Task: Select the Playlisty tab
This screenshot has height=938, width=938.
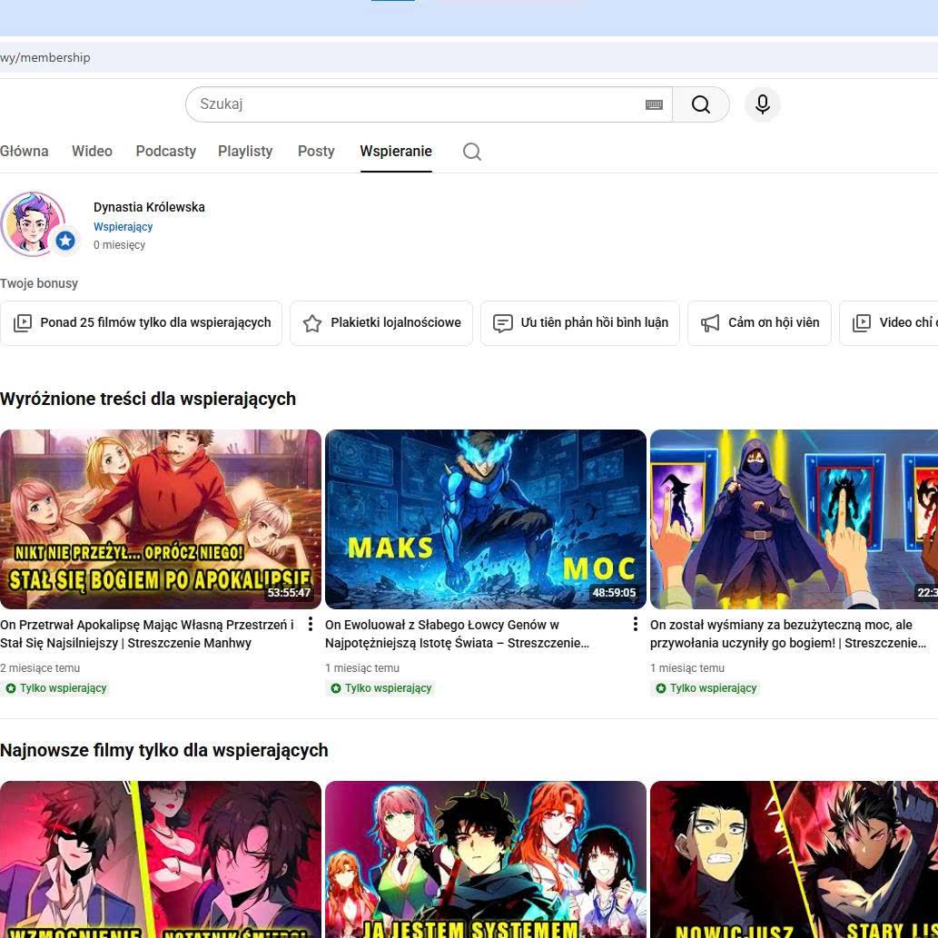Action: point(245,152)
